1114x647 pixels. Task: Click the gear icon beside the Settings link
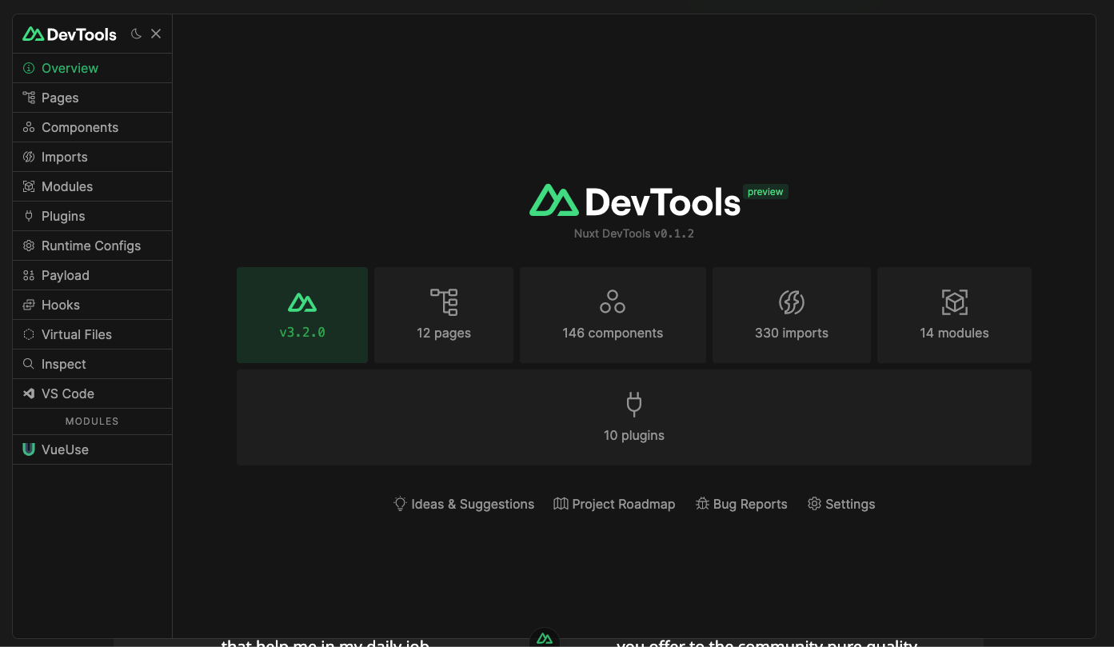[x=814, y=504]
